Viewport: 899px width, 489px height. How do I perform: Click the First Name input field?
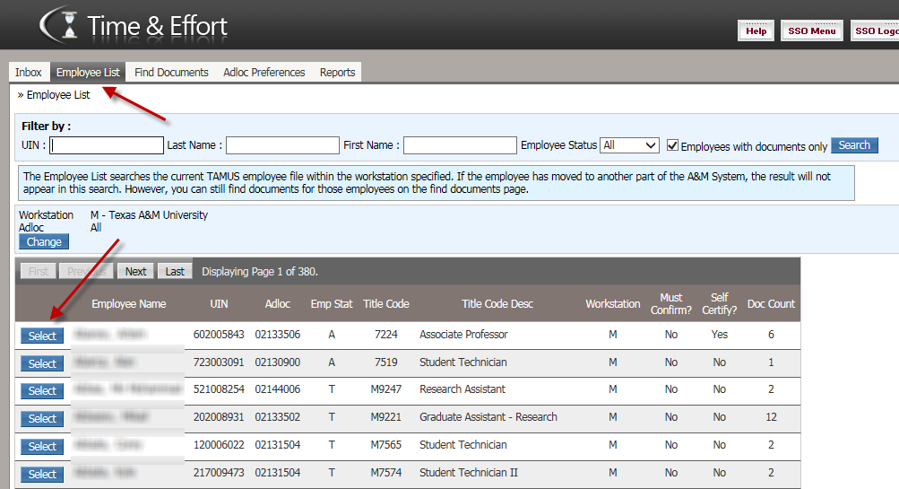pyautogui.click(x=460, y=145)
